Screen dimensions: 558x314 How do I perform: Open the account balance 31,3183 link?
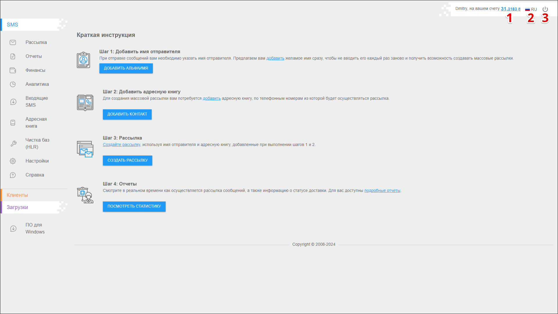point(510,9)
